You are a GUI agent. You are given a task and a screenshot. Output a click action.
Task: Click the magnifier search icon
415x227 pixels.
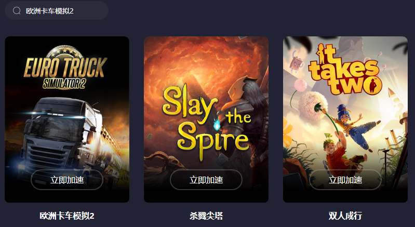click(17, 10)
